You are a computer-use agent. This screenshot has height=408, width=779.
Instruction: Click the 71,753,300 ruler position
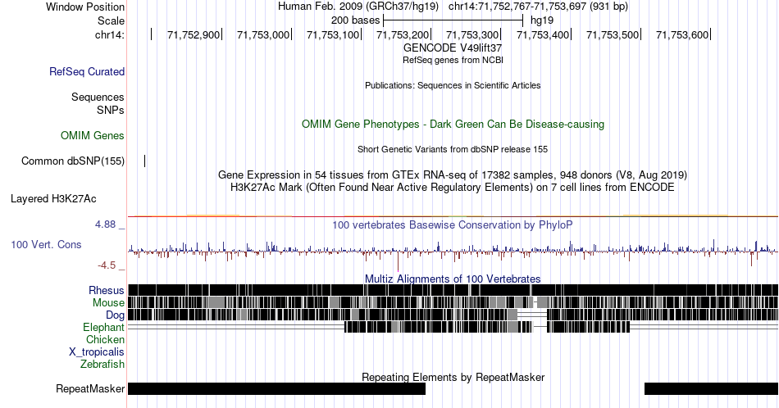(x=472, y=34)
